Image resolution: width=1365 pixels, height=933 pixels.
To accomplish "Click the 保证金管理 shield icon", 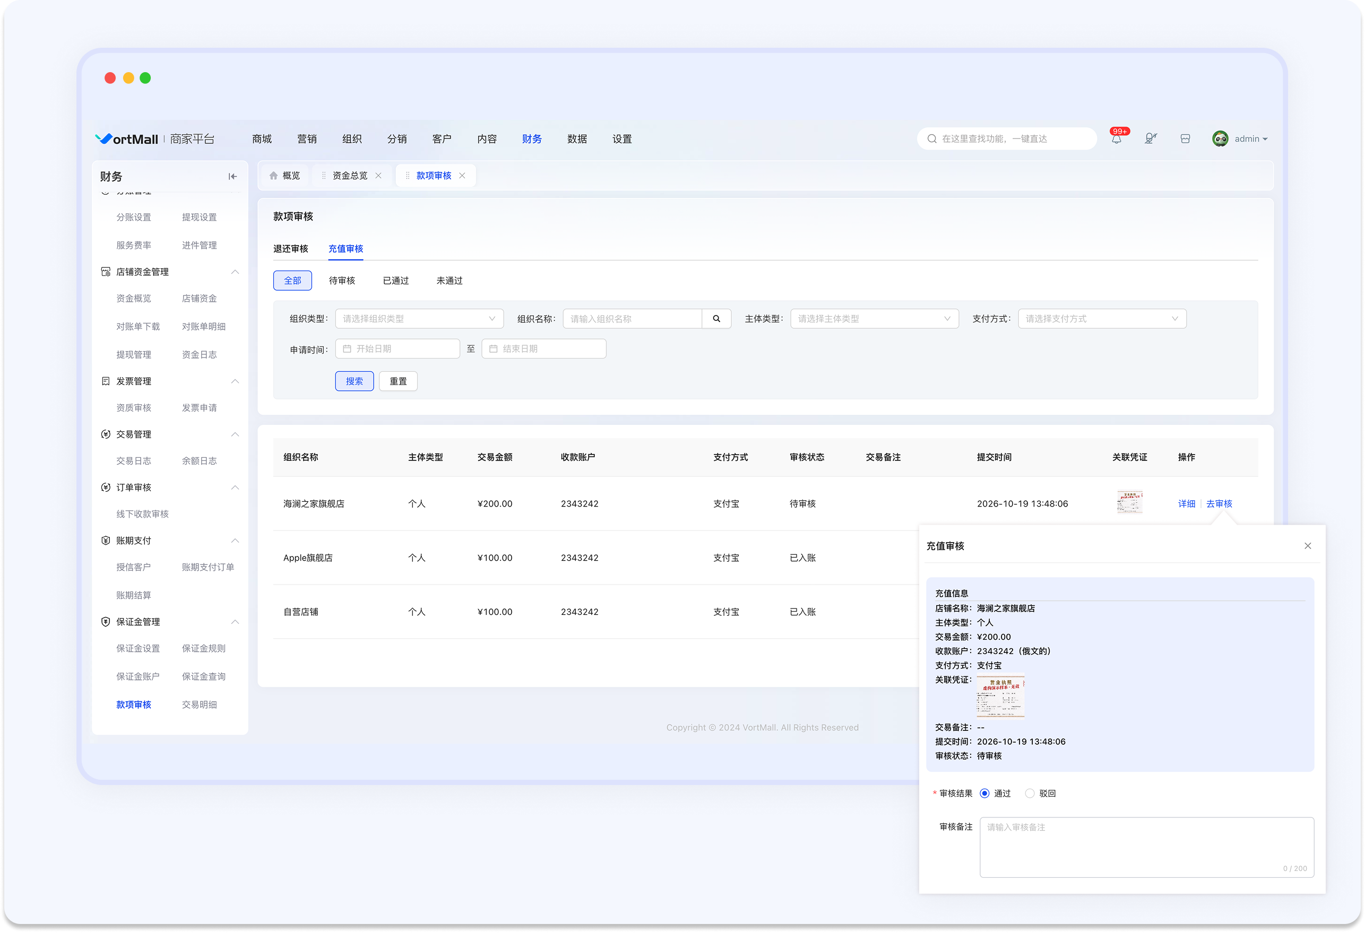I will coord(106,622).
